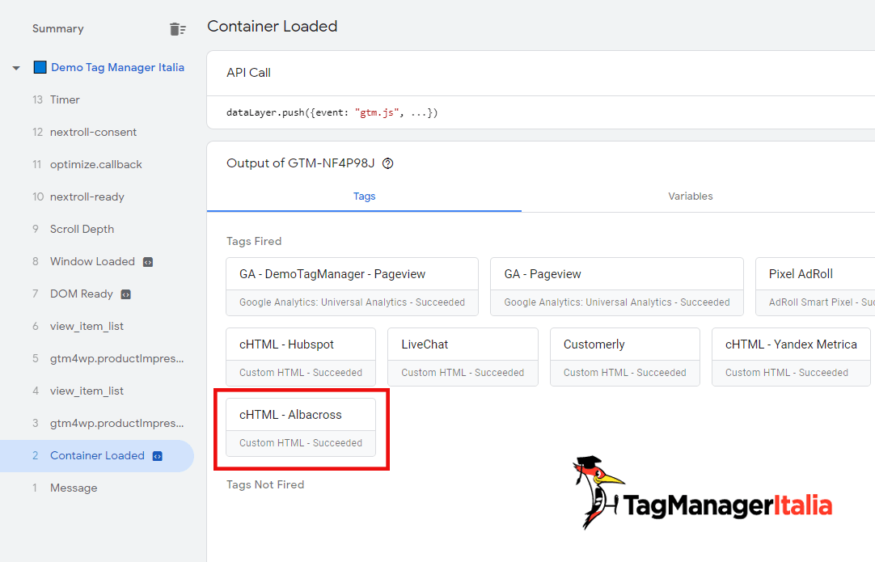Click the Container Loaded page title
Image resolution: width=875 pixels, height=562 pixels.
(273, 26)
